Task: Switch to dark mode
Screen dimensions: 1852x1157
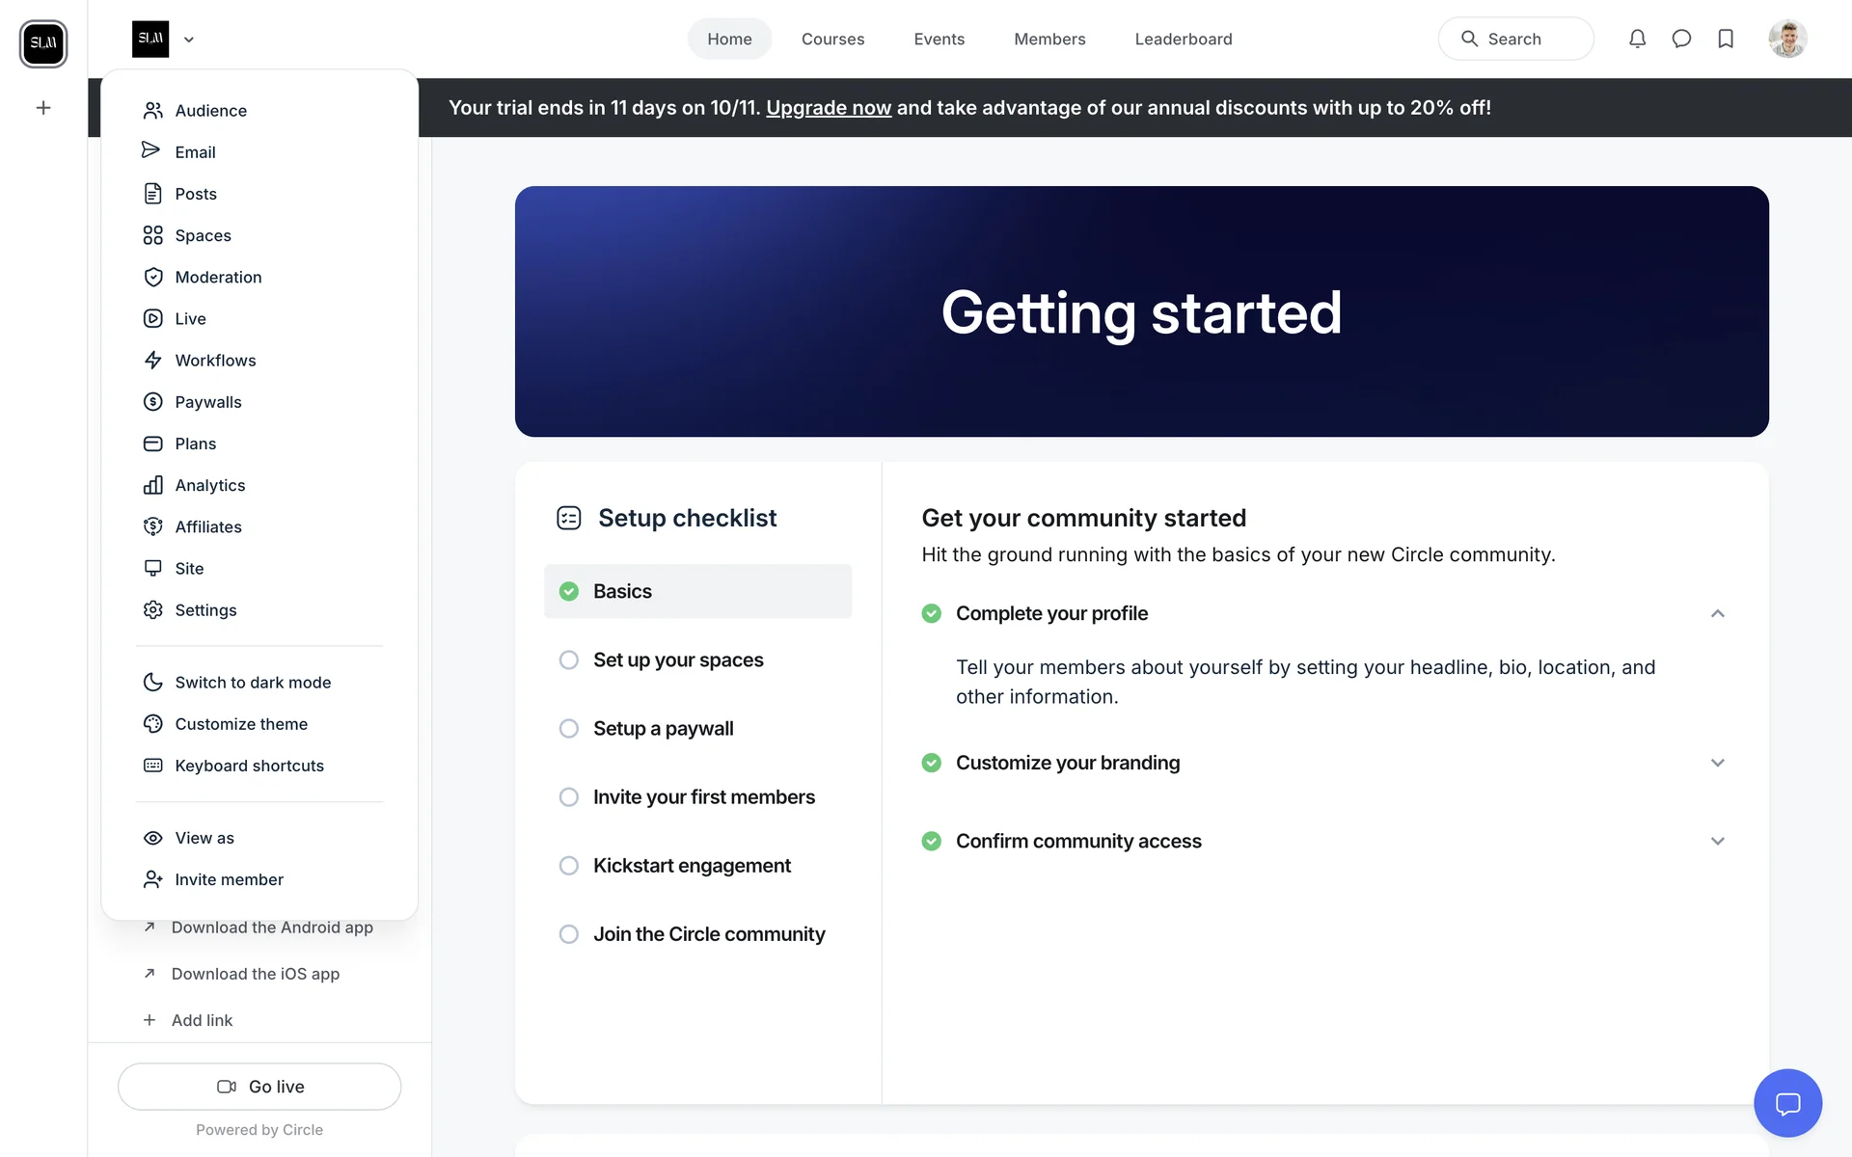Action: click(x=253, y=683)
